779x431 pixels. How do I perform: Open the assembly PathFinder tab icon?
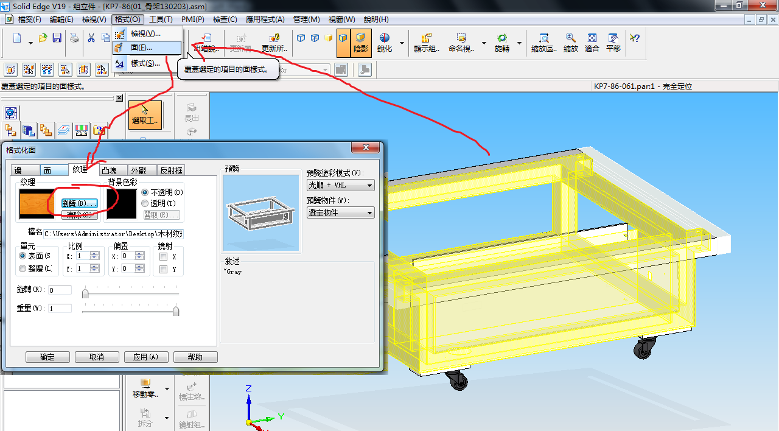11,130
